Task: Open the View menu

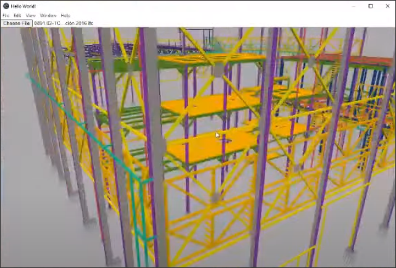Action: point(30,15)
